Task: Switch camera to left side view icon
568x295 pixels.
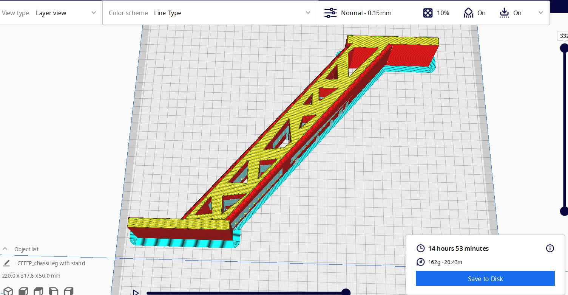Action: click(54, 291)
